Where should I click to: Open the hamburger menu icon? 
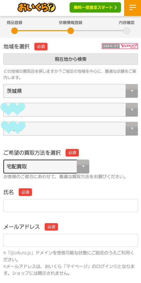[x=133, y=7]
